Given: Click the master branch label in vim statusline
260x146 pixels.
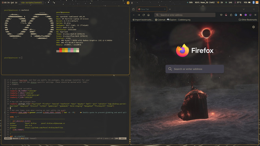Looking at the screenshot, I should tap(15, 138).
